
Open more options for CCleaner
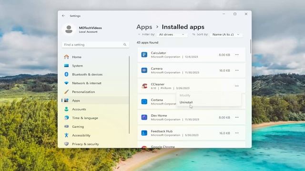[x=237, y=86]
